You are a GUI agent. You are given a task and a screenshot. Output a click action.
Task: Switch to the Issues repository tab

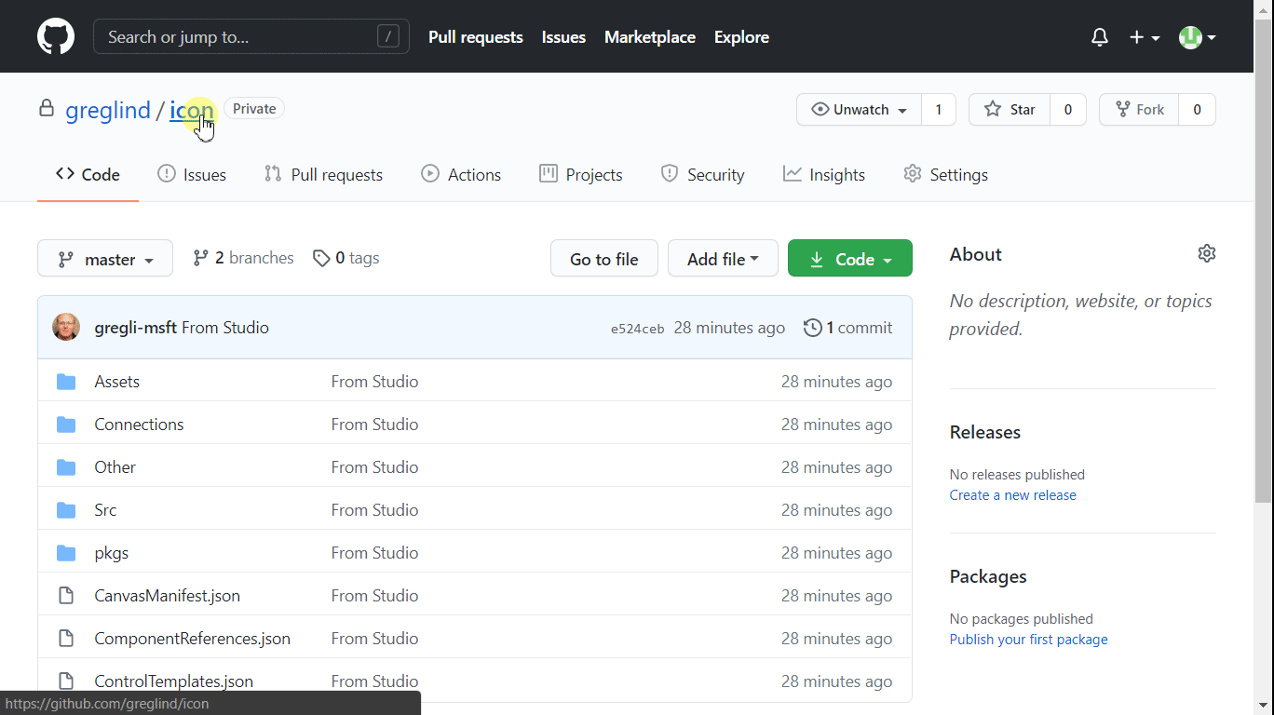click(192, 175)
